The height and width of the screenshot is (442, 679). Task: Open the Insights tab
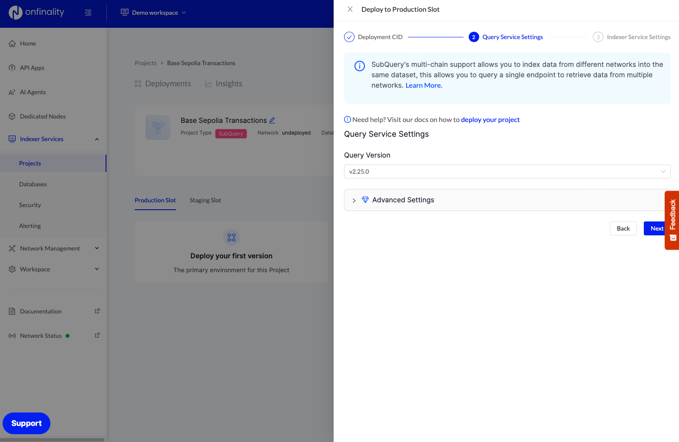pyautogui.click(x=229, y=83)
